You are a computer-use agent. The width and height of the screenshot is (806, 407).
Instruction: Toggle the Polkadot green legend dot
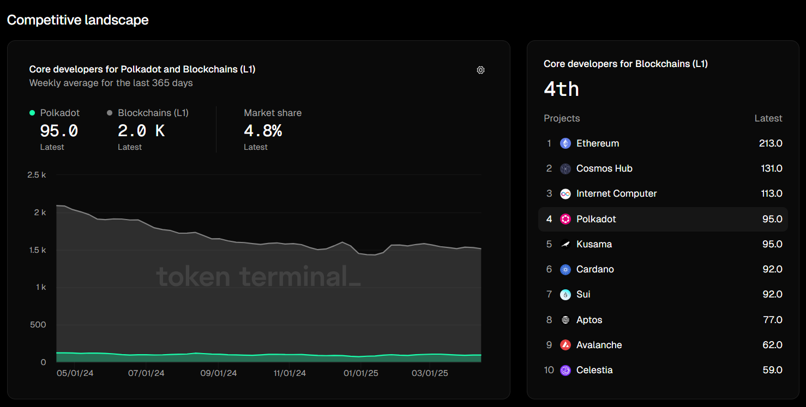point(32,113)
